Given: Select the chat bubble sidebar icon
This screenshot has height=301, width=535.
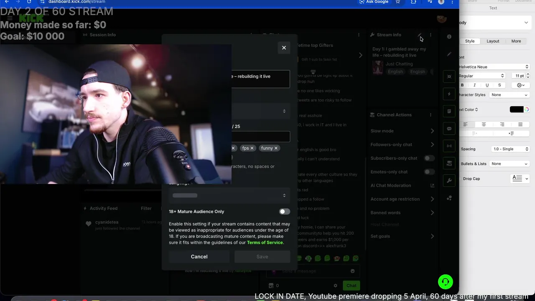Looking at the screenshot, I should point(449,128).
